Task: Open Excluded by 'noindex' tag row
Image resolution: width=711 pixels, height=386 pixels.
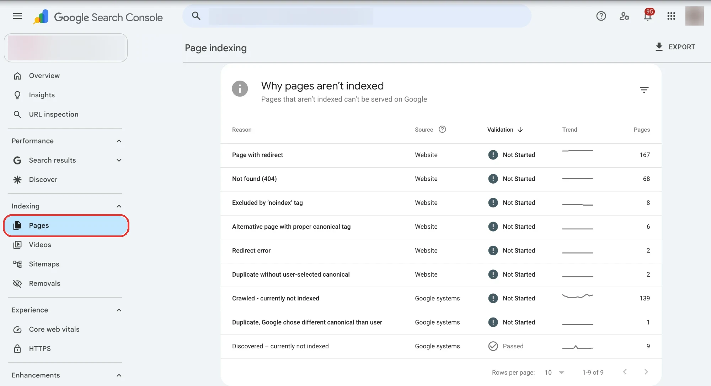Action: click(441, 203)
